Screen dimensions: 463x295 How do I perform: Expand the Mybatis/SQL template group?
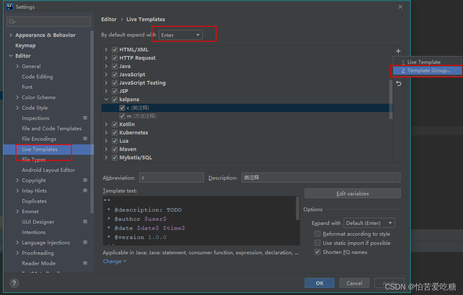[106, 158]
